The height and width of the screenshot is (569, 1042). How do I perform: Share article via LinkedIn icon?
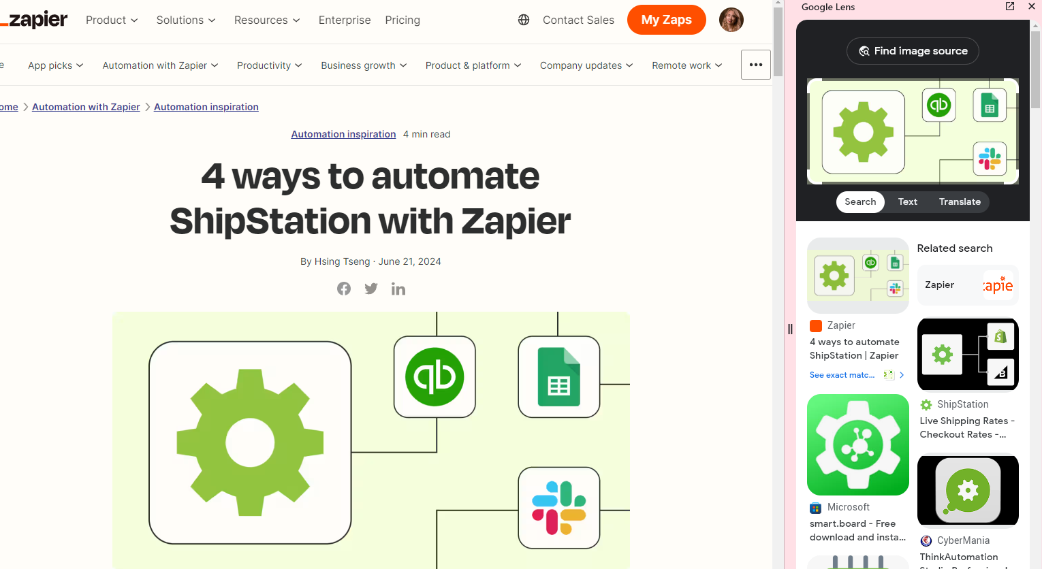point(398,289)
